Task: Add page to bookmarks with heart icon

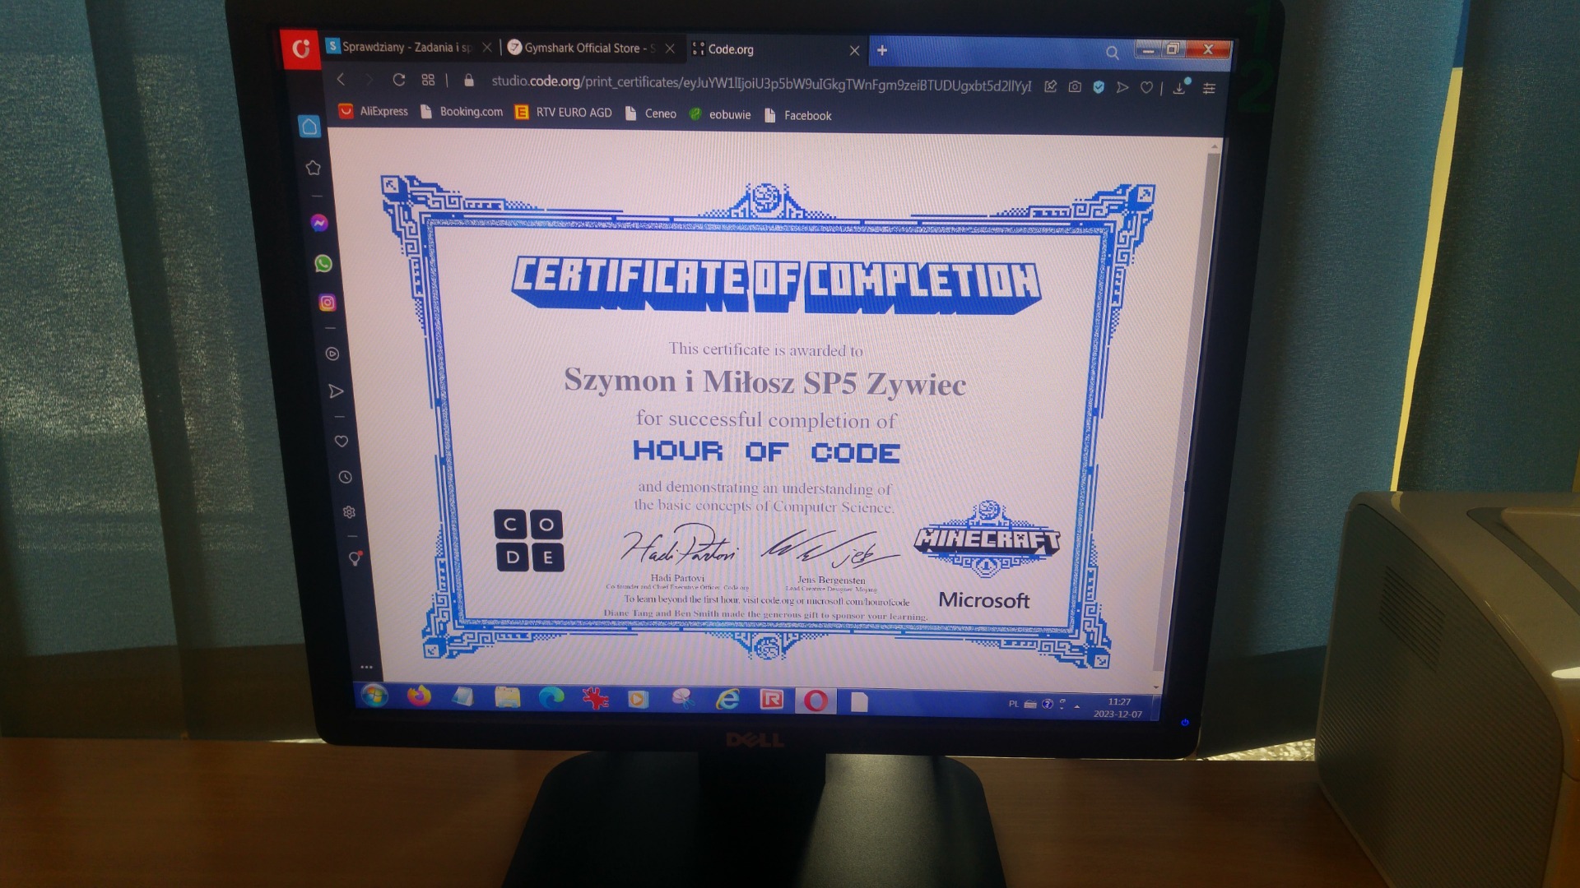Action: (1146, 87)
